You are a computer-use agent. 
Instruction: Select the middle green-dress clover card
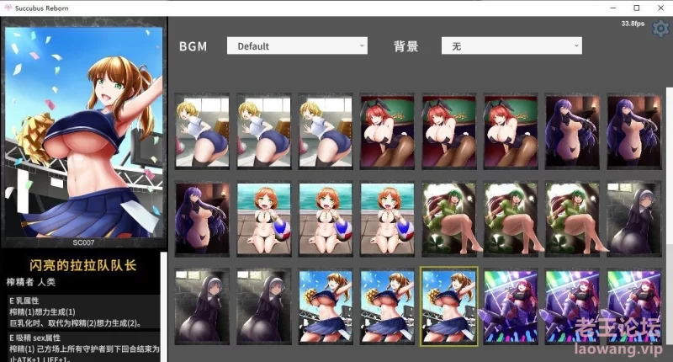click(511, 219)
